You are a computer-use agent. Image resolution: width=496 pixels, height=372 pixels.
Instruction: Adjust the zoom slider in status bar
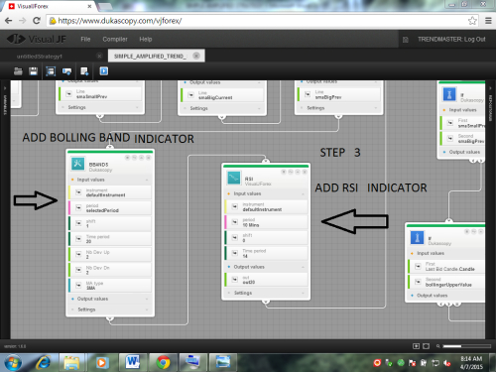(466, 346)
